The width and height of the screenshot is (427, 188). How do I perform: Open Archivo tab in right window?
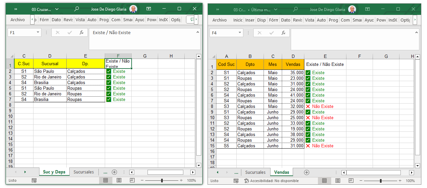(219, 20)
